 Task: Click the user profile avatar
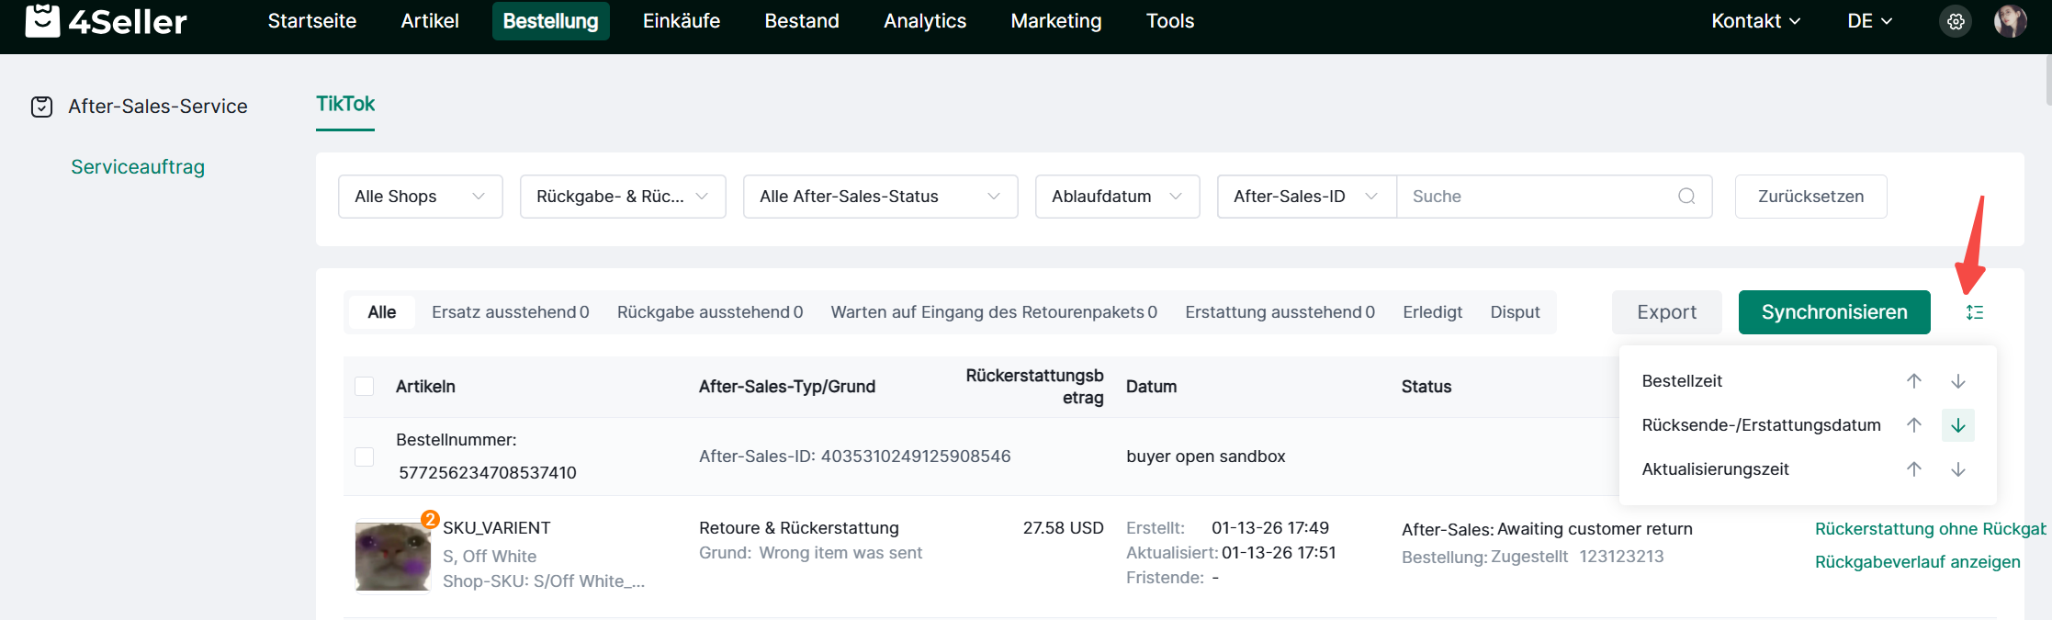point(2010,21)
